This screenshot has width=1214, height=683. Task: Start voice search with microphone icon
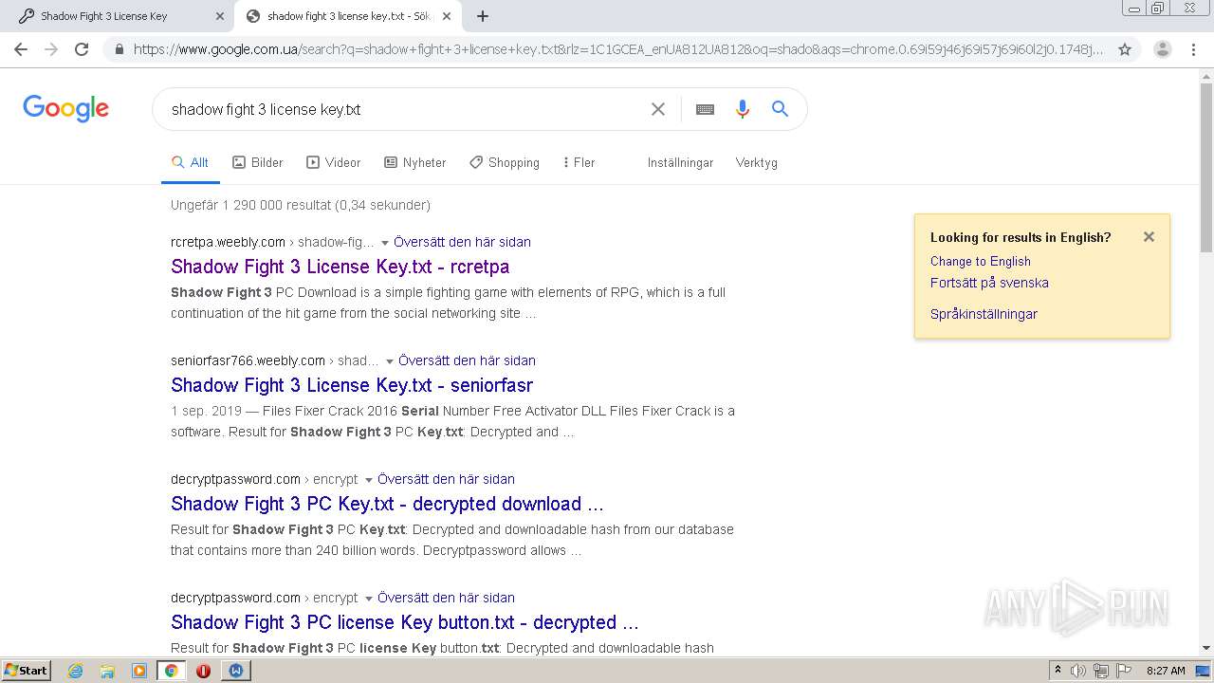click(743, 109)
